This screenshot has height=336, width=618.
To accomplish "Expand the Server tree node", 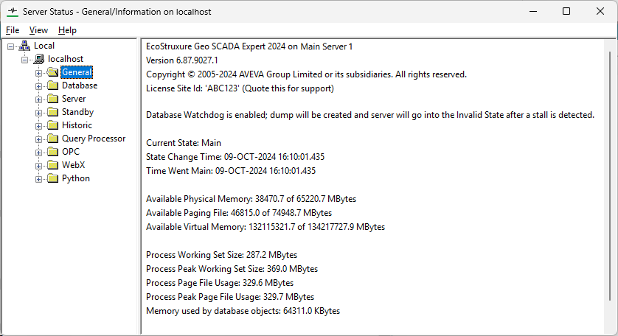I will click(38, 99).
